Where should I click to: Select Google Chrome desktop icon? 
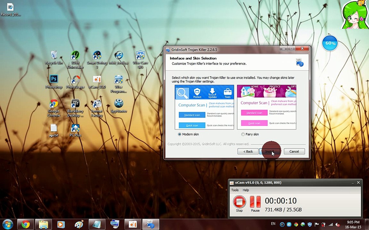(54, 108)
